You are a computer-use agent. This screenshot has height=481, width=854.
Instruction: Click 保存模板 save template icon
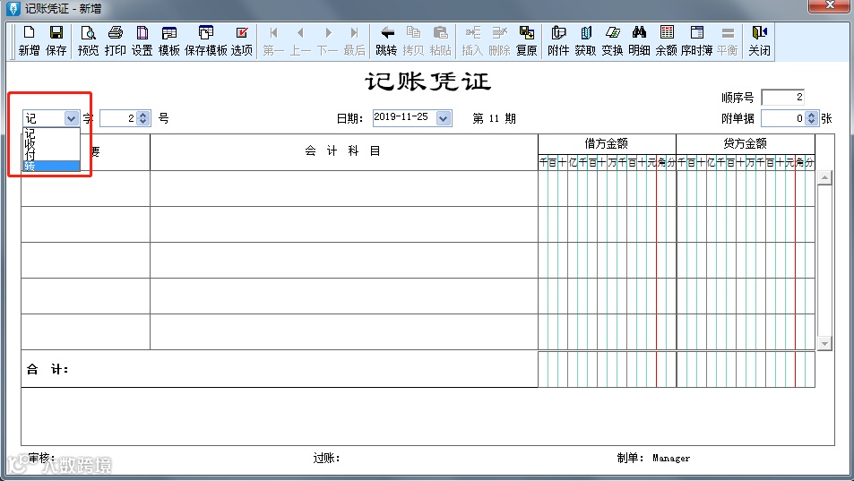click(206, 41)
